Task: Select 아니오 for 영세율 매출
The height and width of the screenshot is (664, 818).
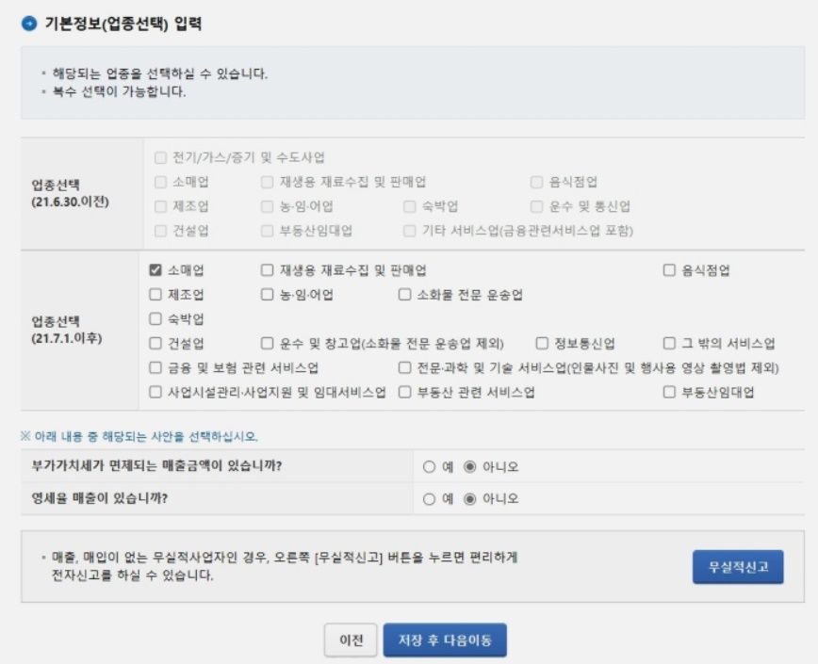Action: 470,499
